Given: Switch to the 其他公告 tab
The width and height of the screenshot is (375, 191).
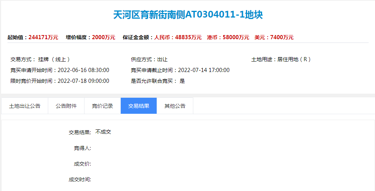Looking at the screenshot, I should (175, 106).
